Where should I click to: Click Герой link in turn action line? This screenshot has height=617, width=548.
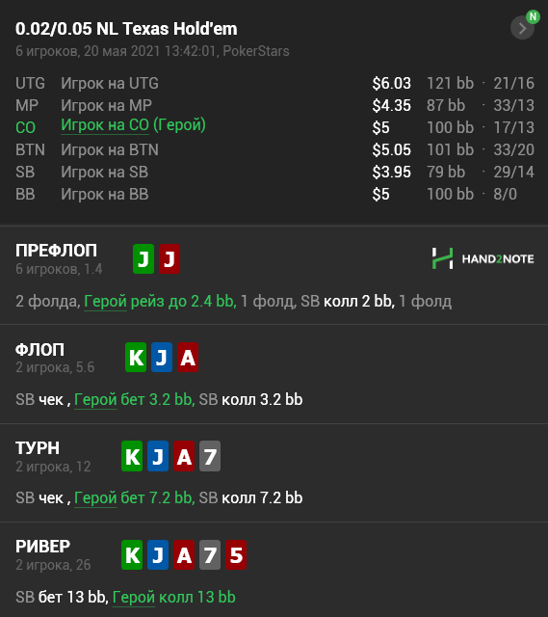95,498
